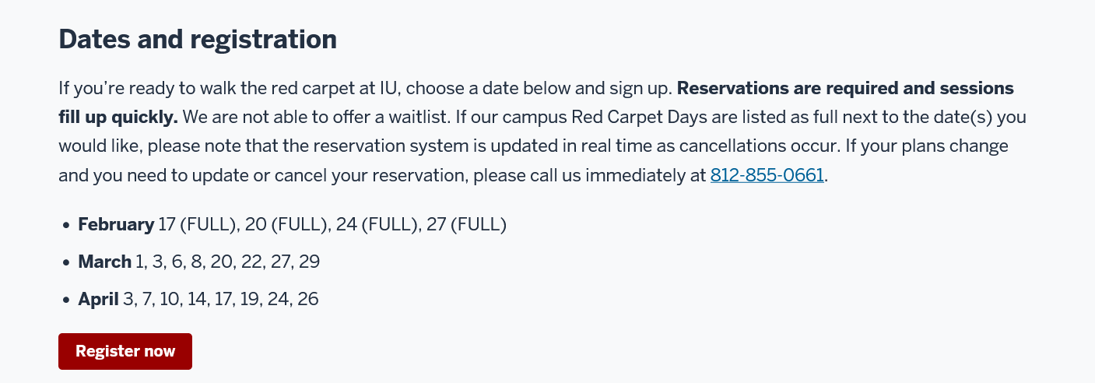This screenshot has width=1095, height=383.
Task: Click the bold word April
Action: click(98, 299)
